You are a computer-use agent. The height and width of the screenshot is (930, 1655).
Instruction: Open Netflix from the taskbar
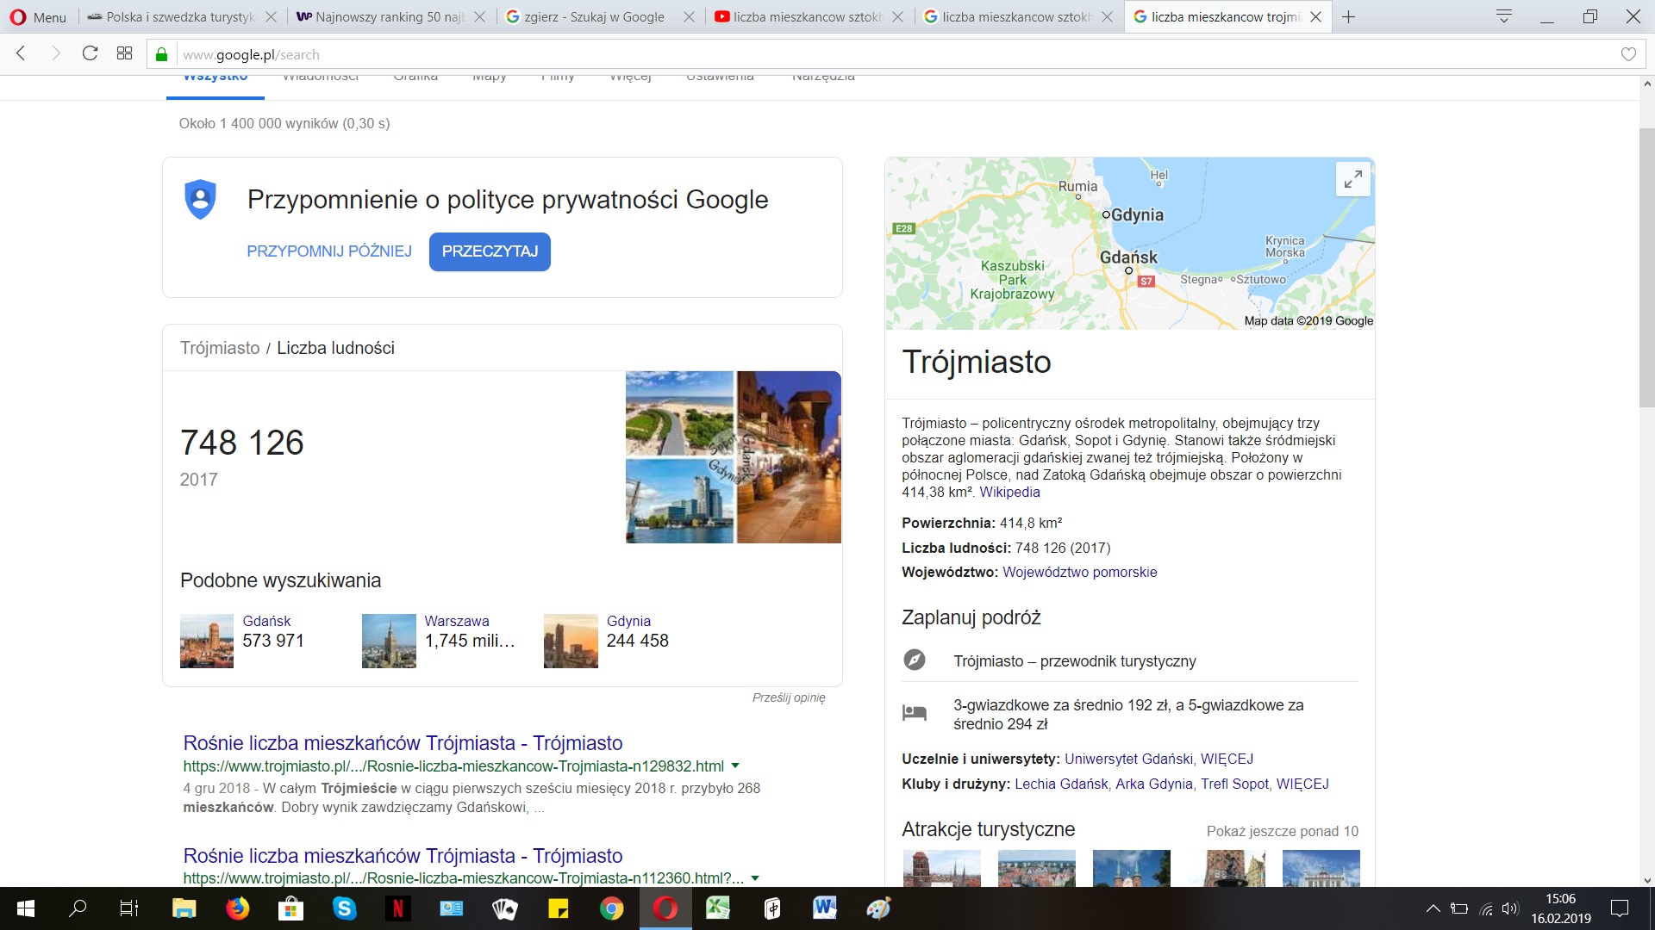pos(397,908)
